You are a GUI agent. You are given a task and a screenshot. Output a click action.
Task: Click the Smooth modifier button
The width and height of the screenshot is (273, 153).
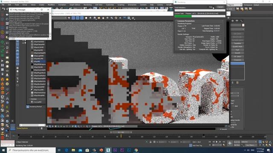[238, 53]
